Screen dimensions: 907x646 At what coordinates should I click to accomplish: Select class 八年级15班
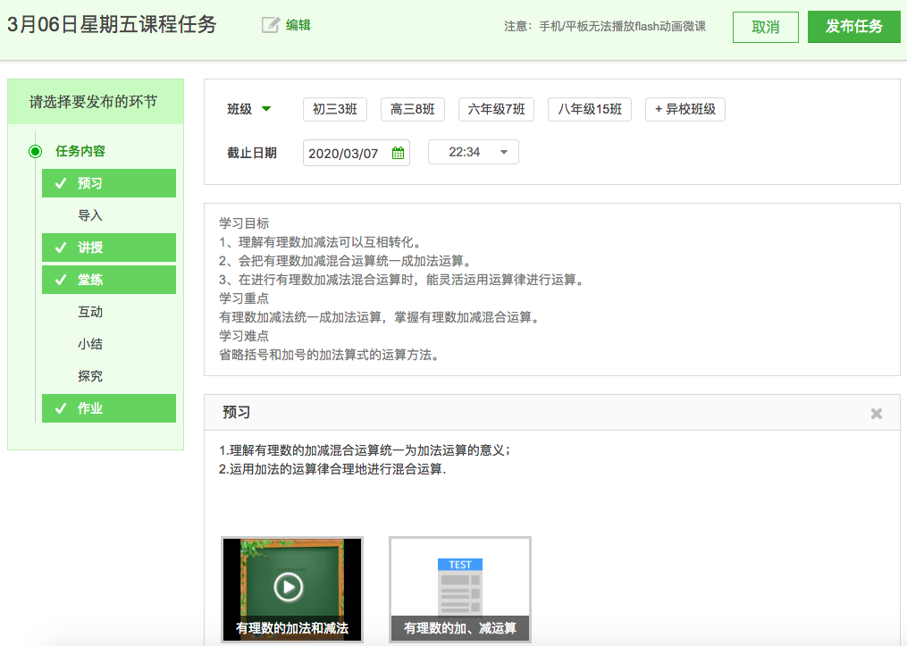pos(590,109)
